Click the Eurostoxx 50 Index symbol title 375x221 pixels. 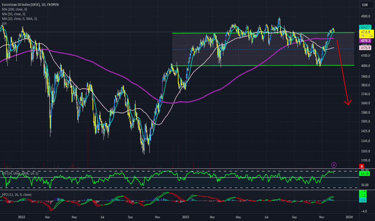(x=30, y=4)
